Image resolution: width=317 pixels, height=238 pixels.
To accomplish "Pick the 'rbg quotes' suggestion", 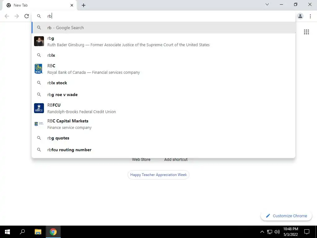I will pyautogui.click(x=163, y=138).
